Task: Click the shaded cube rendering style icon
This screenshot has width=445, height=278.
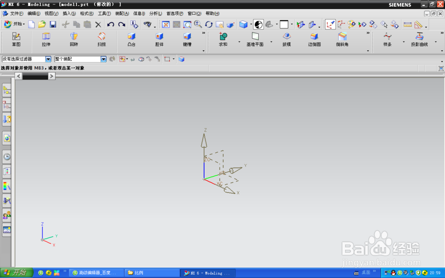Action: pyautogui.click(x=243, y=24)
